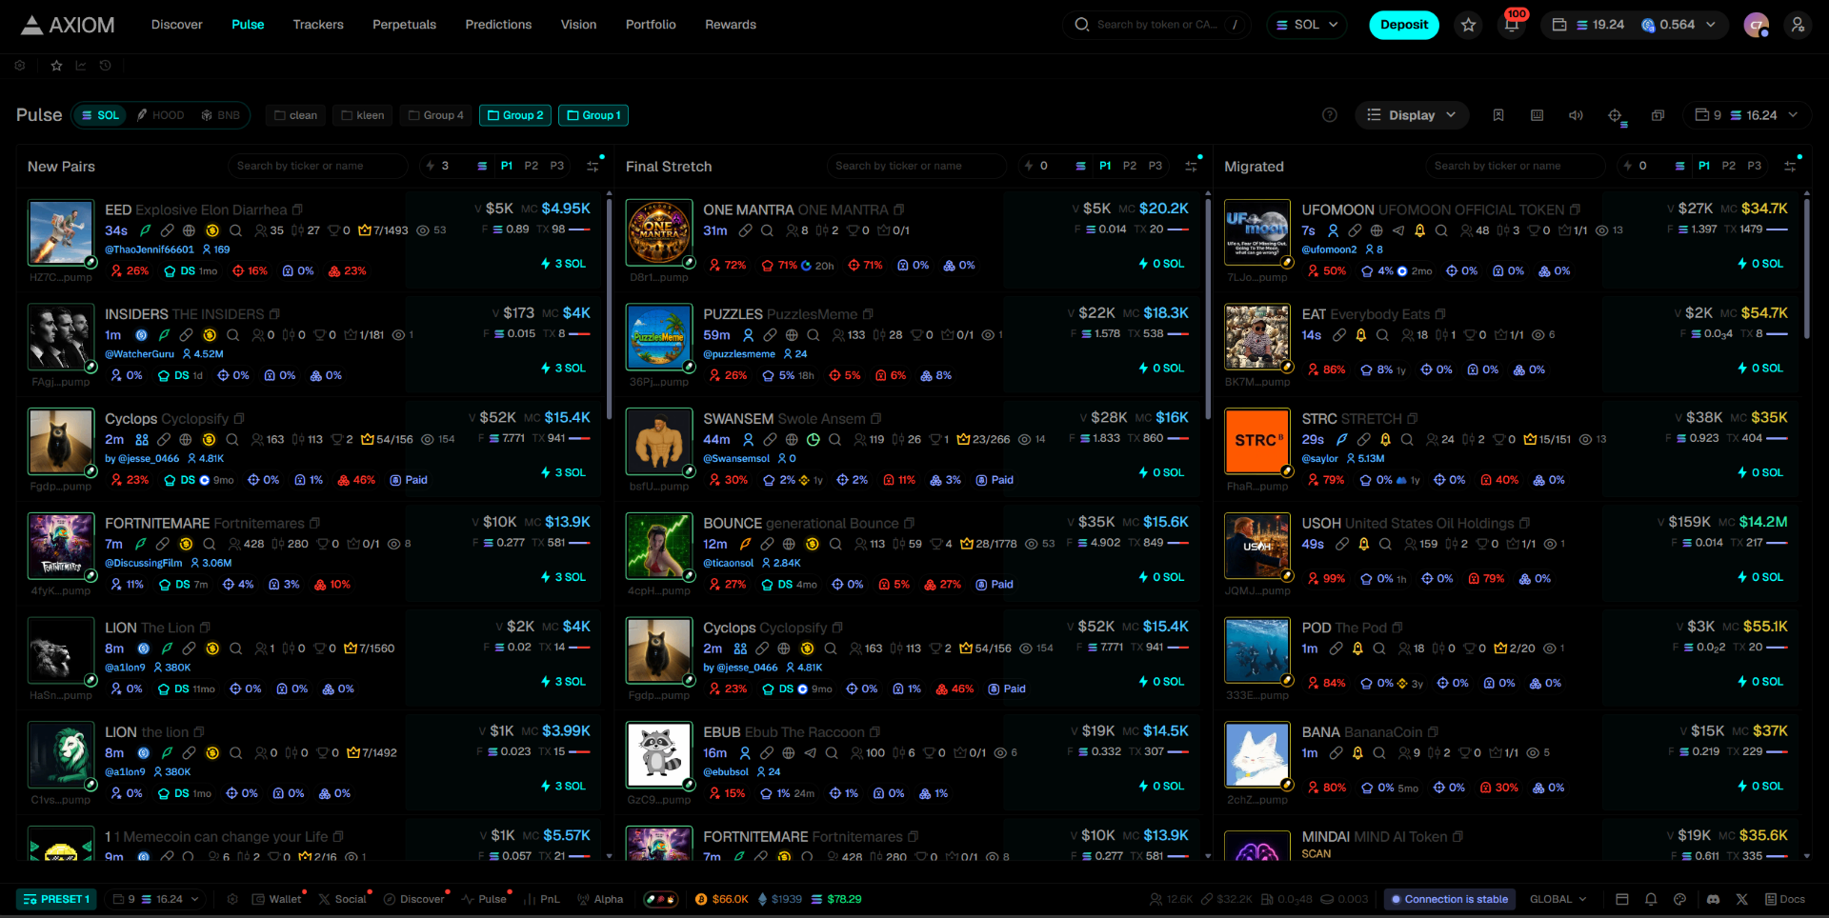Image resolution: width=1829 pixels, height=918 pixels.
Task: Toggle Group 2 wallet group
Action: click(x=515, y=115)
